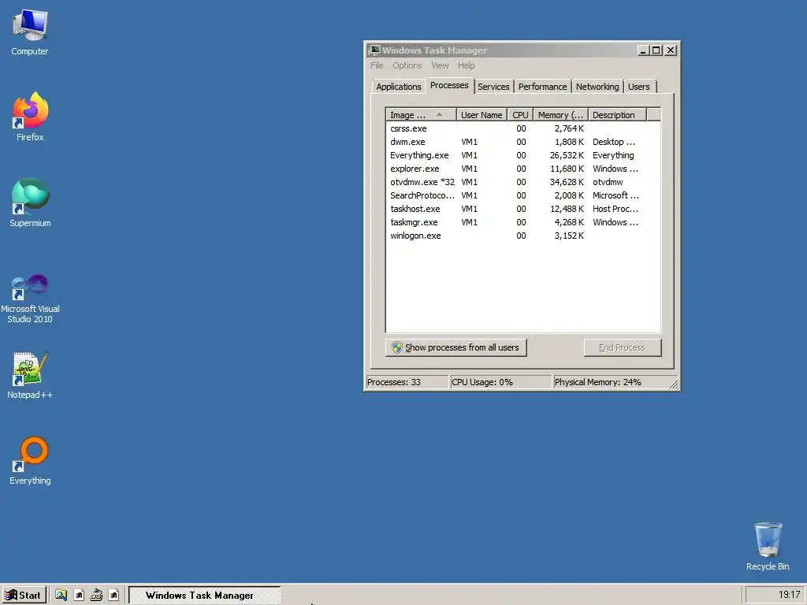The height and width of the screenshot is (605, 807).
Task: Sort by the Memory column header
Action: (x=560, y=115)
